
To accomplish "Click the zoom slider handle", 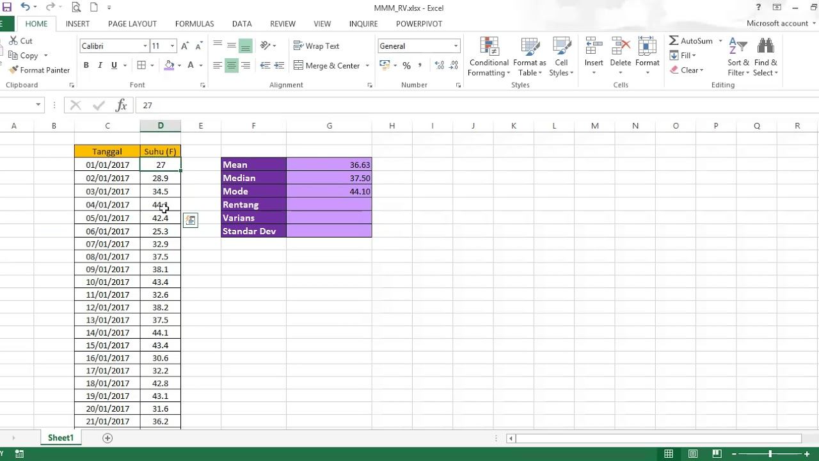I will [x=770, y=454].
